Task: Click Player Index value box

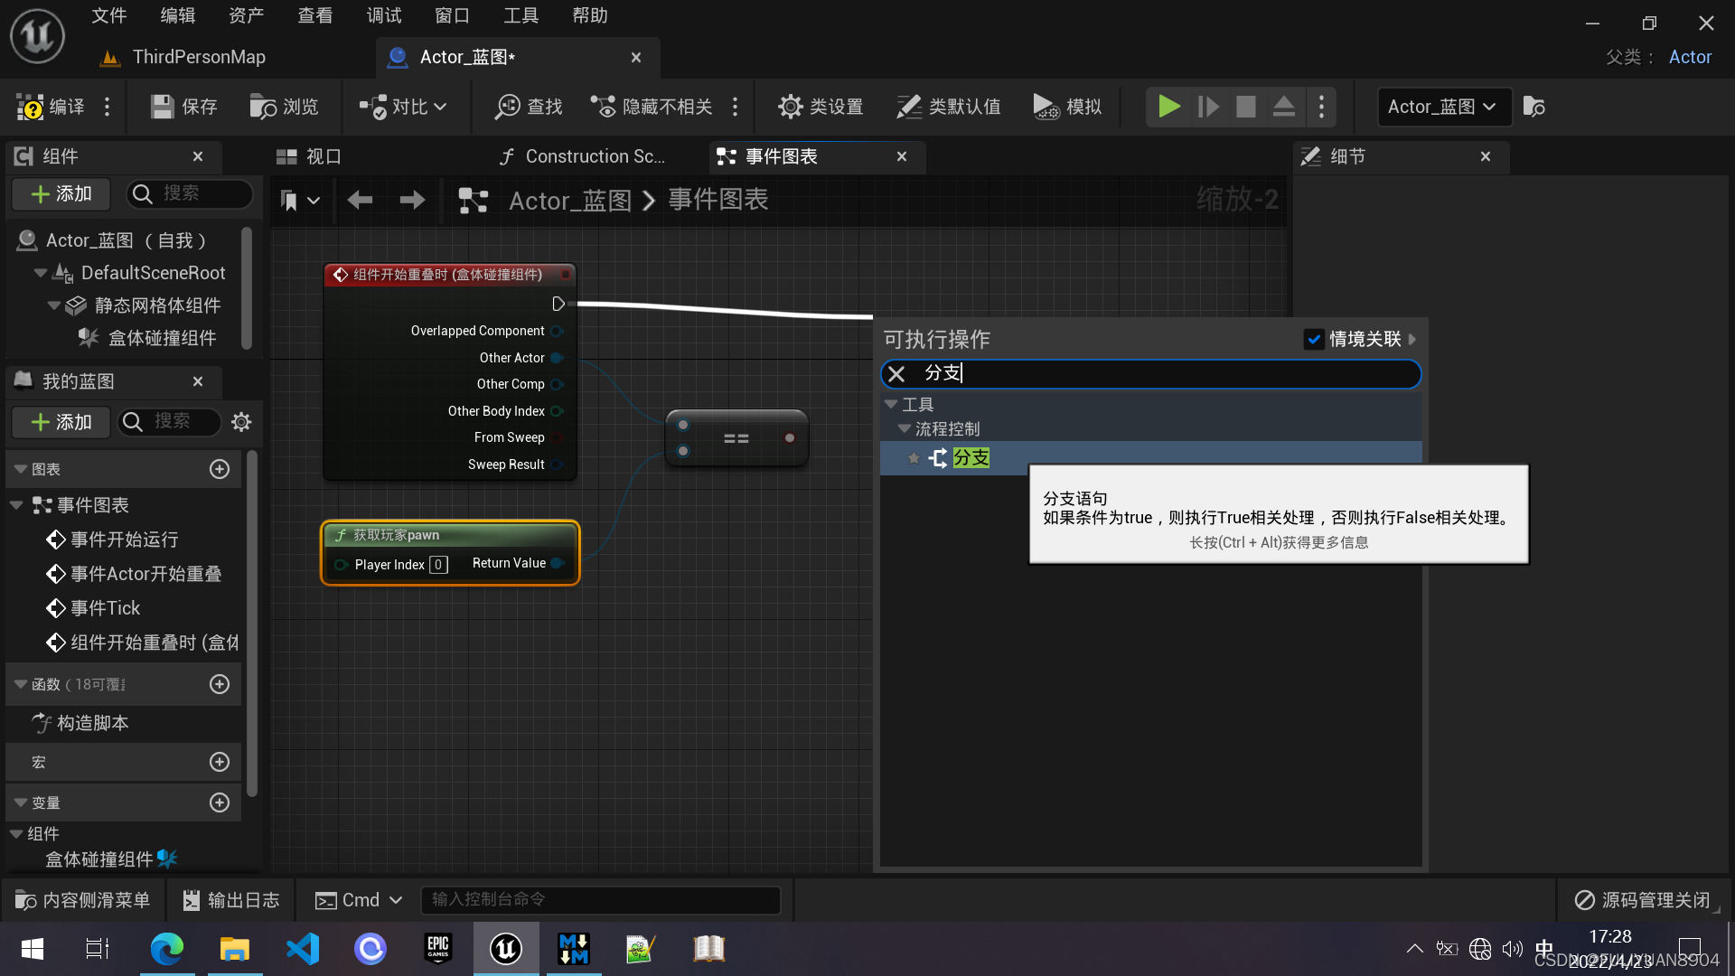Action: point(438,565)
